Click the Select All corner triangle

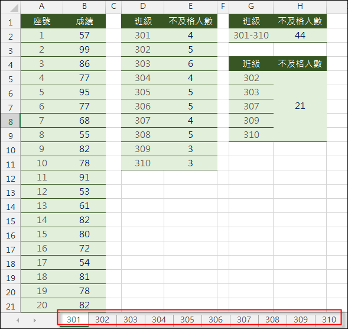click(x=14, y=8)
